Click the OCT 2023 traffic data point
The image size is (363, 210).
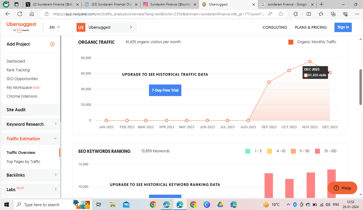pos(289,71)
